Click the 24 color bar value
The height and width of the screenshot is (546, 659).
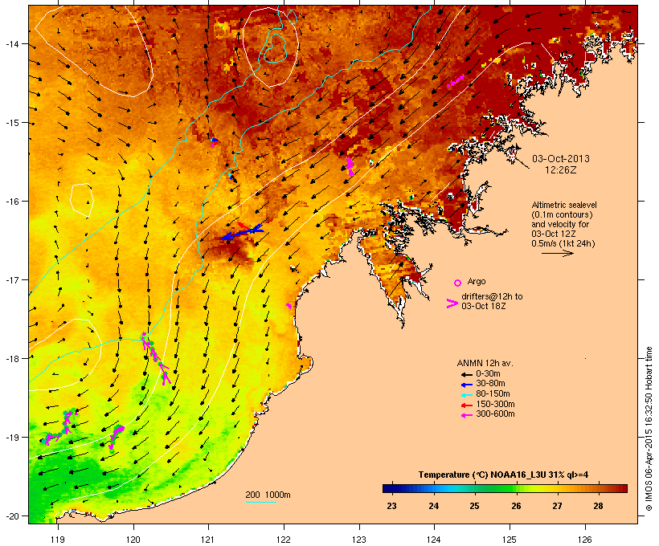433,506
